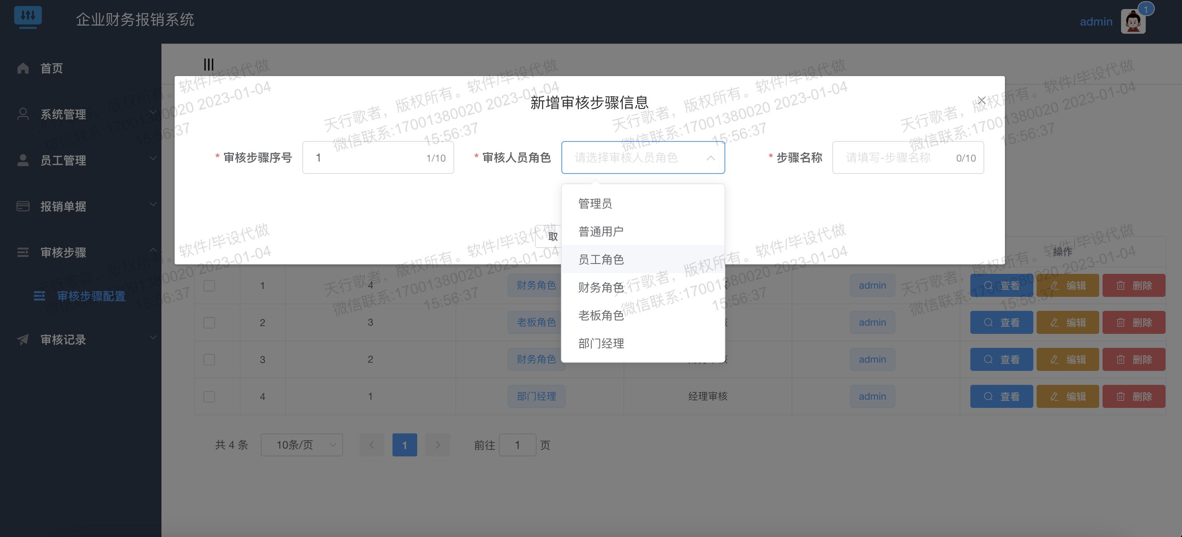Viewport: 1182px width, 537px height.
Task: Collapse the reviewer role dropdown
Action: (x=710, y=158)
